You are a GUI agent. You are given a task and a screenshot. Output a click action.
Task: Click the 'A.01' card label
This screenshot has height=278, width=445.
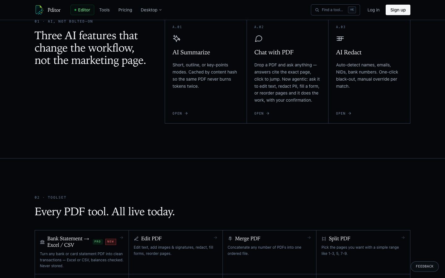coord(177,27)
